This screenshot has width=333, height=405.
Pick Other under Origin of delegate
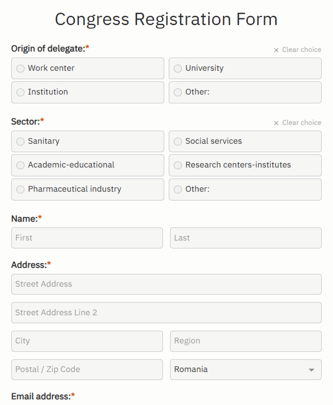pos(177,92)
